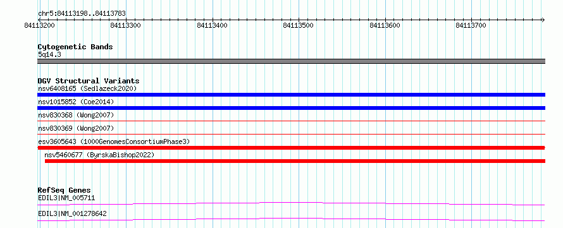Open variant label nsv6408165 (Sedlazeck2020)

pos(87,88)
